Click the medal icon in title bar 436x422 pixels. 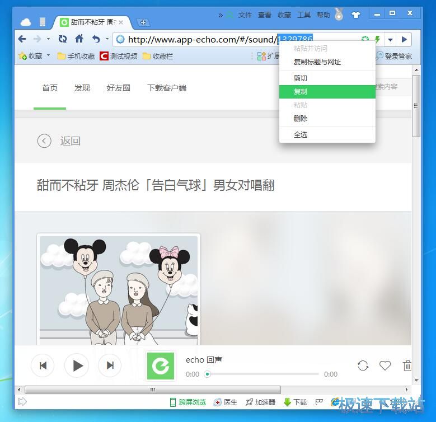point(339,14)
